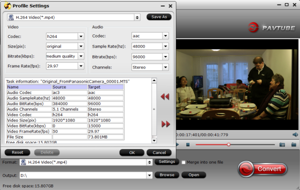The width and height of the screenshot is (300, 190).
Task: Click the playback seek slider handle
Action: tap(228, 144)
